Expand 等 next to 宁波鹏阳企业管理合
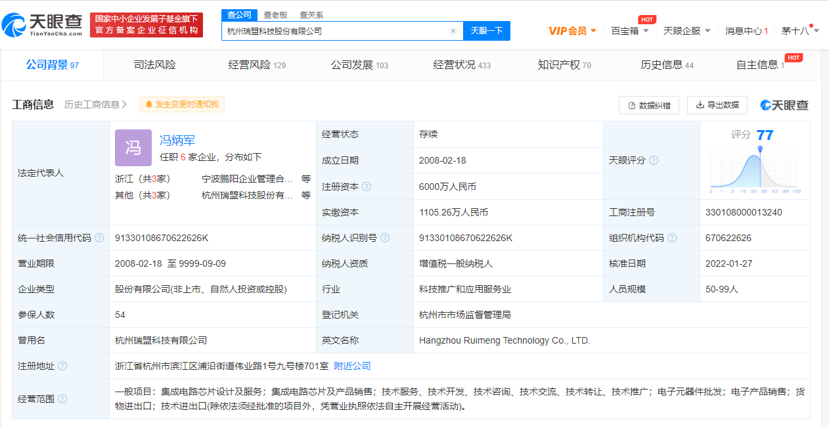 [306, 179]
